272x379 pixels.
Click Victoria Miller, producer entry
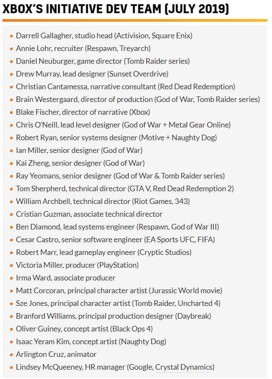pos(77,265)
